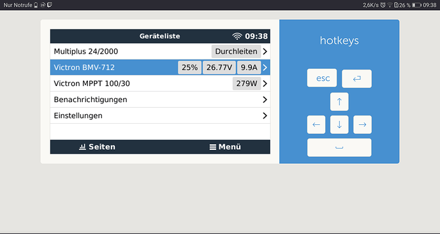
Task: Tap the Nur Notrufe status text
Action: point(18,4)
